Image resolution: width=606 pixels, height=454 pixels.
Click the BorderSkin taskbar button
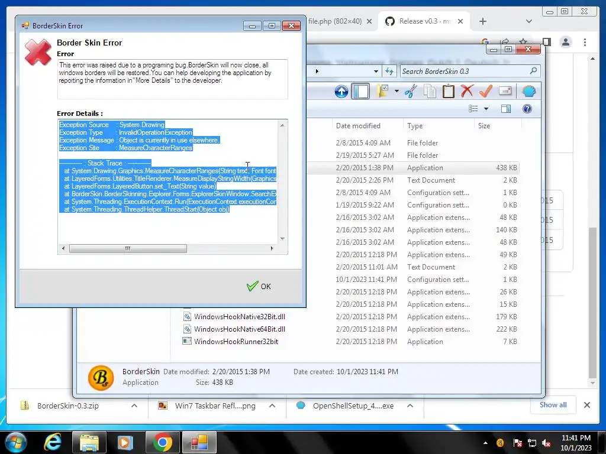click(x=199, y=442)
